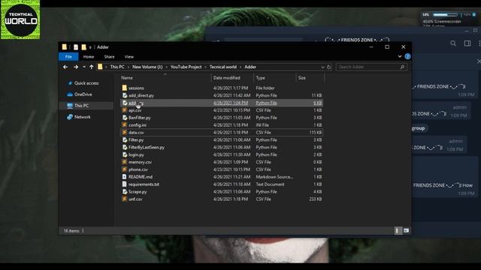
Task: Click YouTube Project in address breadcrumb
Action: [186, 67]
